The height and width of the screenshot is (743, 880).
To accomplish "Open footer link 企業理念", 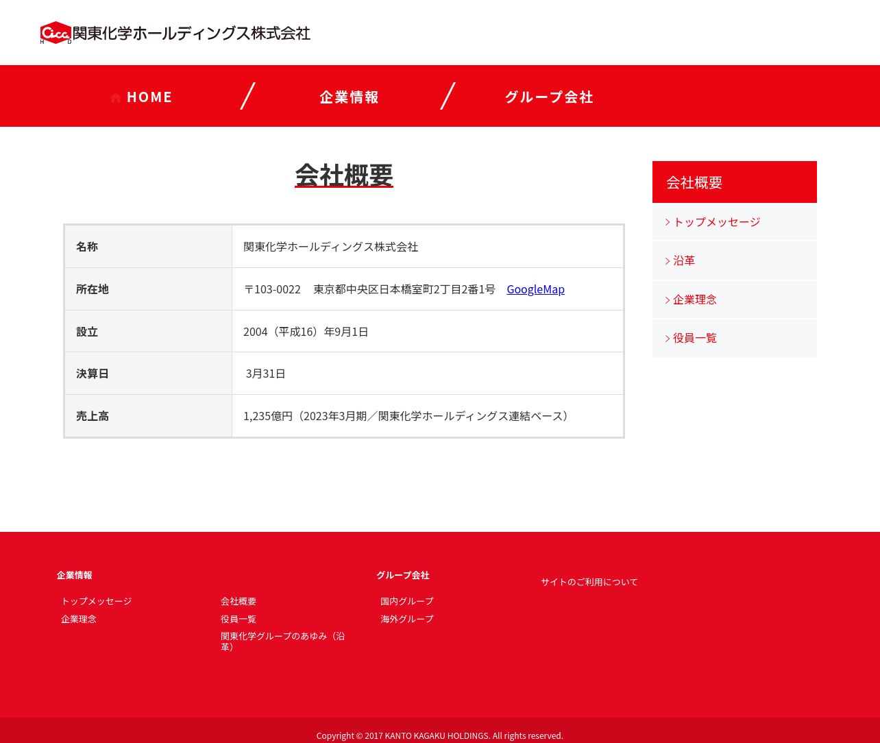I will point(79,619).
